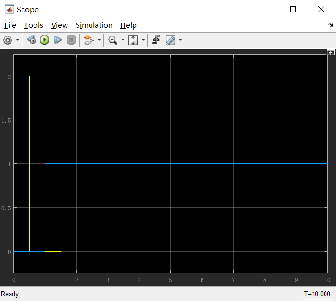Expand the Measurements dropdown arrow
The height and width of the screenshot is (301, 336).
tap(180, 40)
